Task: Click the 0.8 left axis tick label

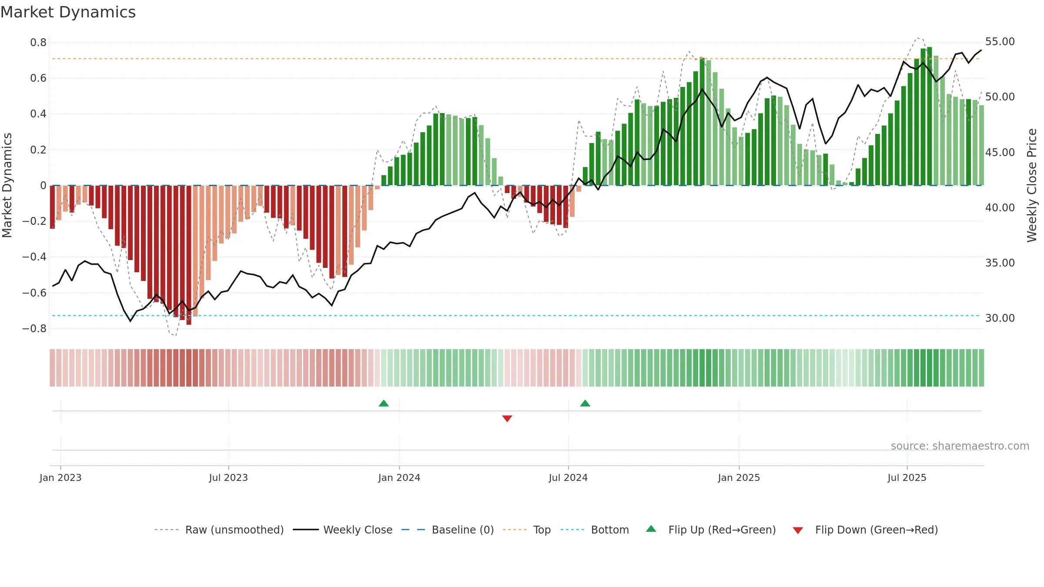Action: [38, 43]
